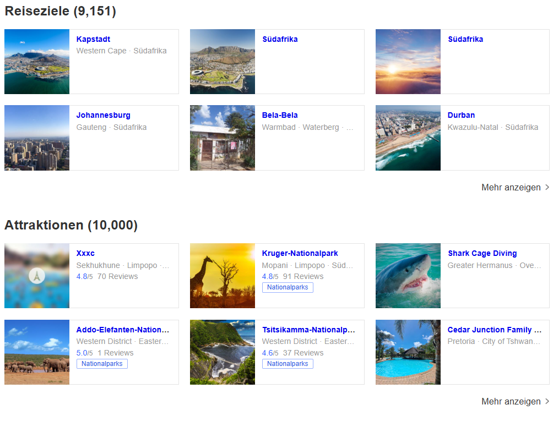Click the giraffe sunset photo
Image resolution: width=553 pixels, height=421 pixels.
(222, 276)
